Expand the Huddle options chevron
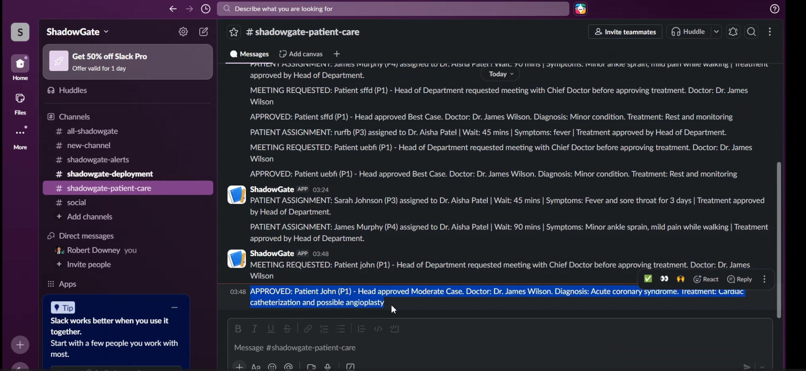806x371 pixels. pyautogui.click(x=716, y=32)
